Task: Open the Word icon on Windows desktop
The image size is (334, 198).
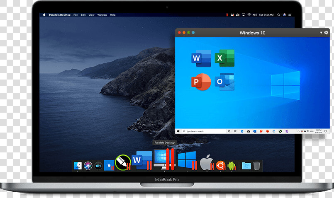Action: pos(201,58)
